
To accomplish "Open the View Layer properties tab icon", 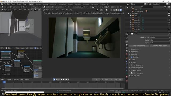I will [127, 48].
